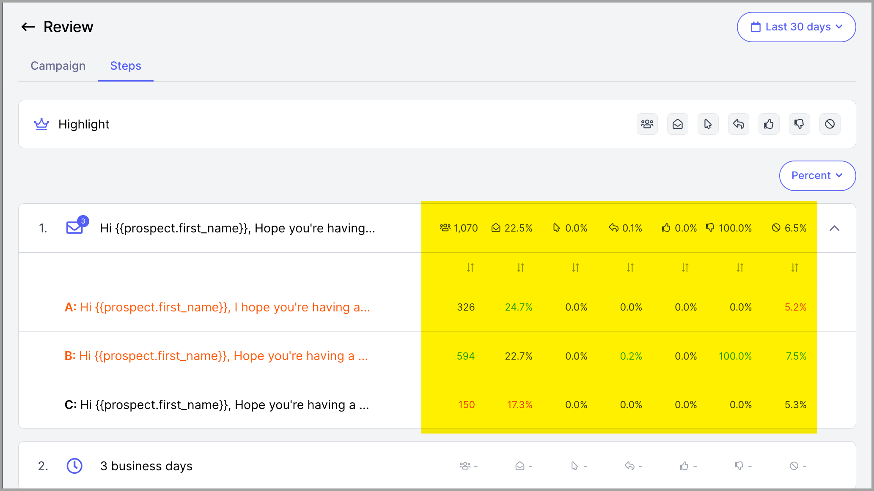
Task: Sort variants by click rate
Action: 575,268
